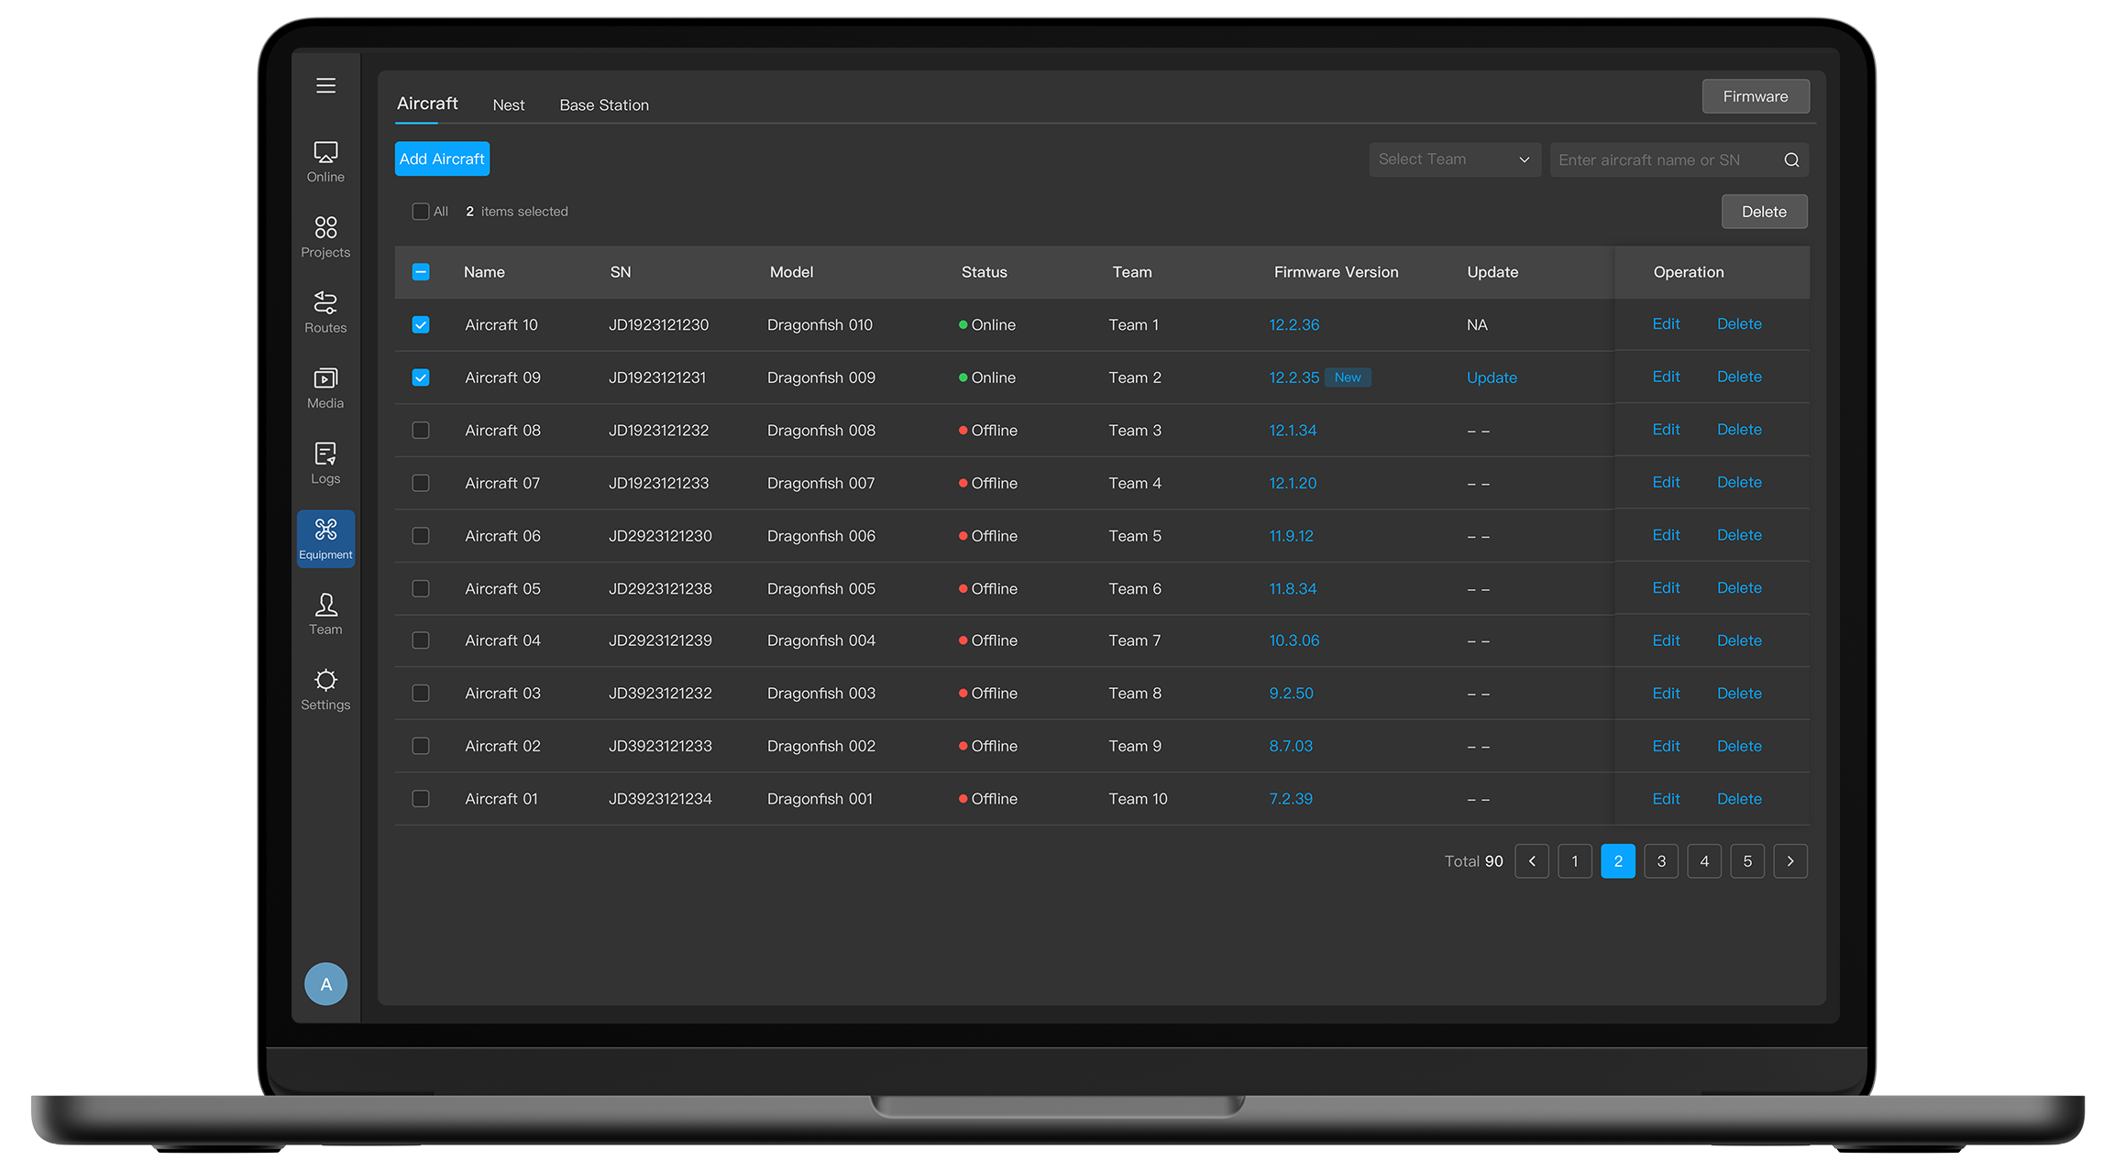Go to next page arrow
The height and width of the screenshot is (1171, 2114).
pyautogui.click(x=1789, y=861)
